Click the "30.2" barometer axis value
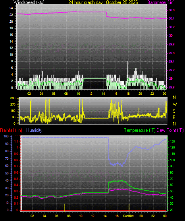Screen dimensions: 185x221 (x=172, y=27)
